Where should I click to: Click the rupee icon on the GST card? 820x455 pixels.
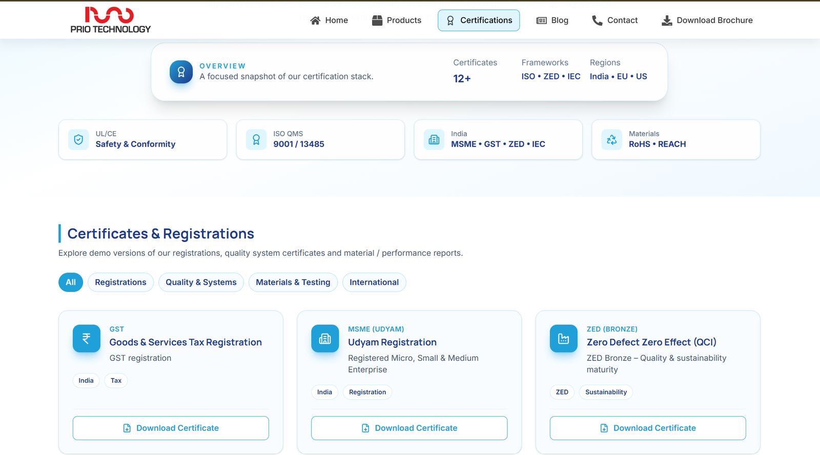coord(87,339)
